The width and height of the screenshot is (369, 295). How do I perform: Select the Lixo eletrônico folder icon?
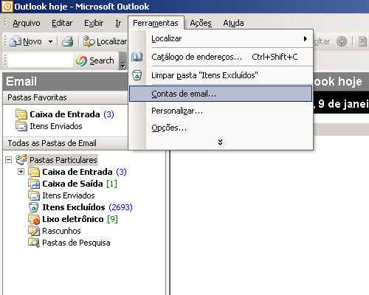pos(34,219)
